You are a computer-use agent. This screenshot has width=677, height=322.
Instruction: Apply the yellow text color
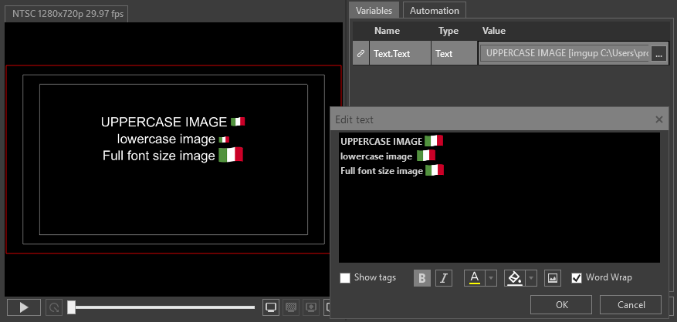click(475, 278)
